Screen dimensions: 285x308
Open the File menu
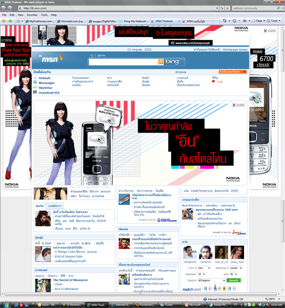click(4, 15)
